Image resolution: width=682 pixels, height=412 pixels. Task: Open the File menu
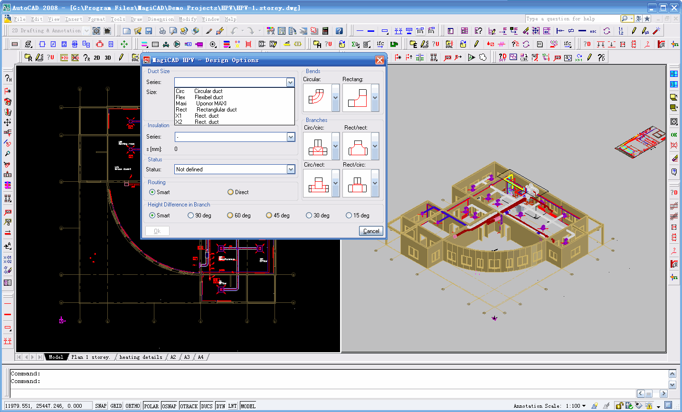pos(19,19)
